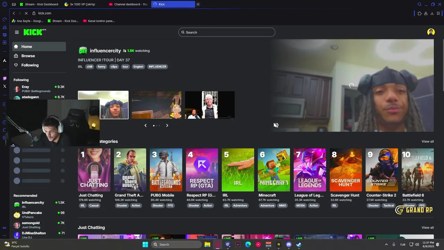
Task: Open DJMissShelton in Recommended list
Action: pyautogui.click(x=39, y=235)
